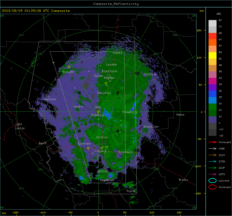Click the 39 dBZ purple color swatch
Viewport: 232px width, 216px height.
pyautogui.click(x=212, y=87)
